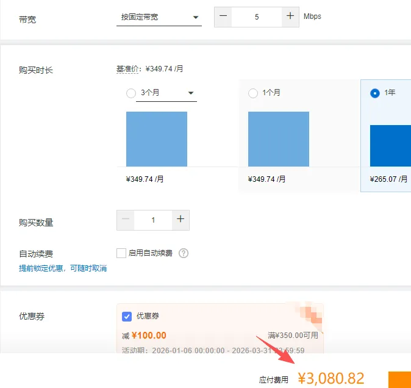Decrease bandwidth with the minus button
This screenshot has width=411, height=388.
pyautogui.click(x=223, y=17)
